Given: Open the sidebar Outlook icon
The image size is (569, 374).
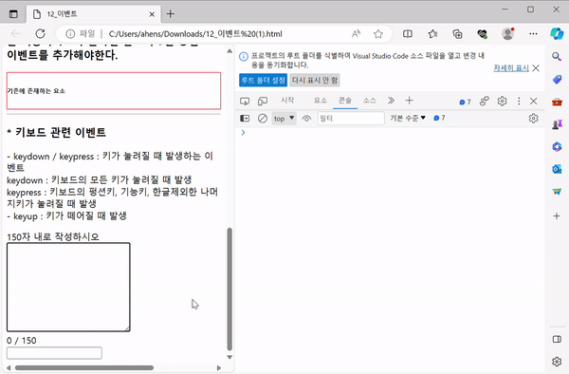Looking at the screenshot, I should click(x=557, y=169).
